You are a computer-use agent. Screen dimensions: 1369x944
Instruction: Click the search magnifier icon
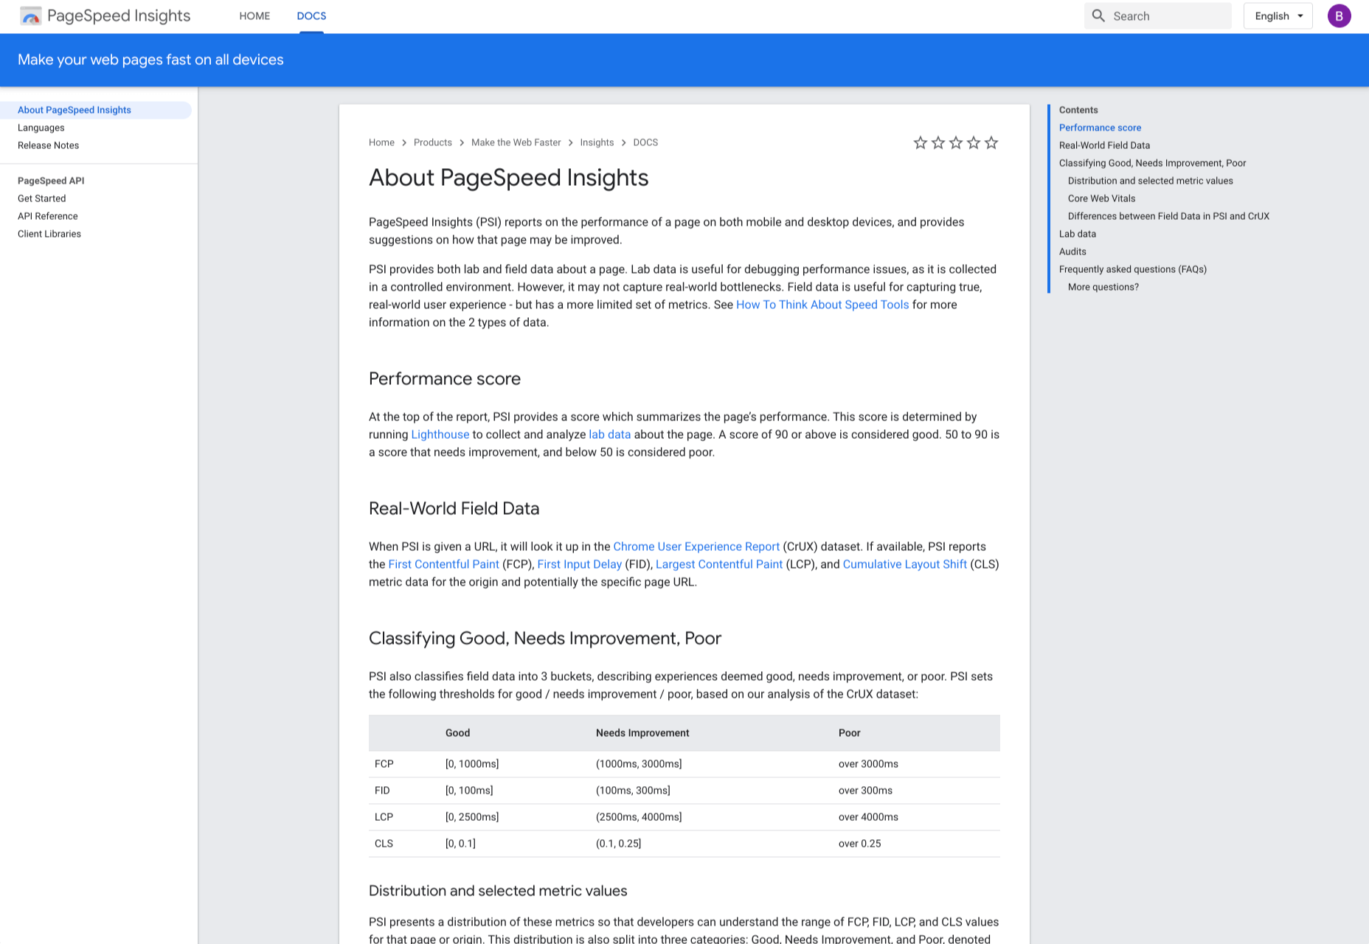pyautogui.click(x=1098, y=15)
